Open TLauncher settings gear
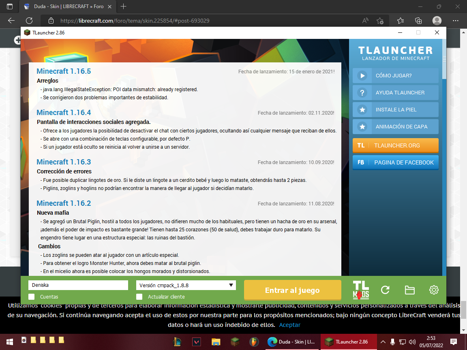This screenshot has height=350, width=467. 434,290
